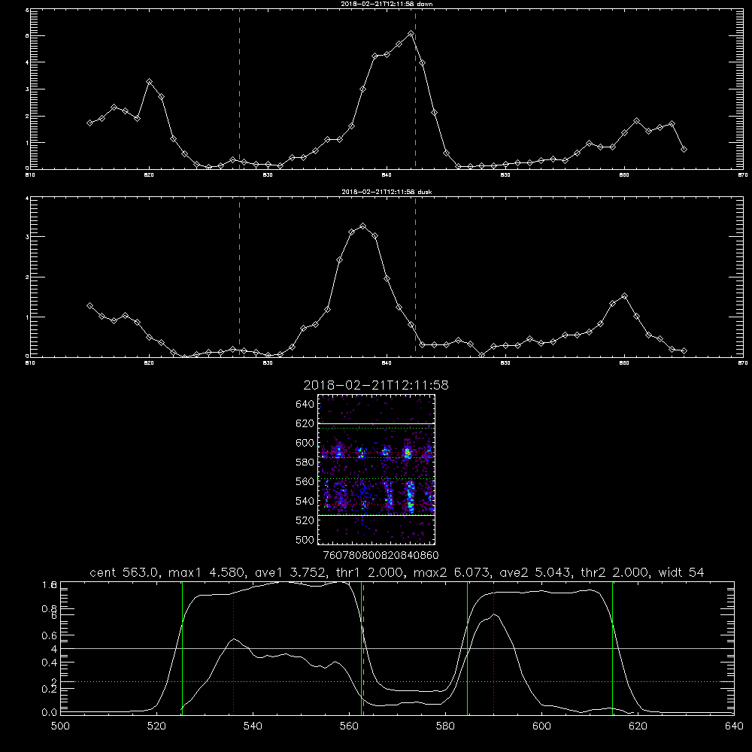Click the '0.0' label on bottom plot y-axis
This screenshot has height=752, width=752.
[x=50, y=713]
